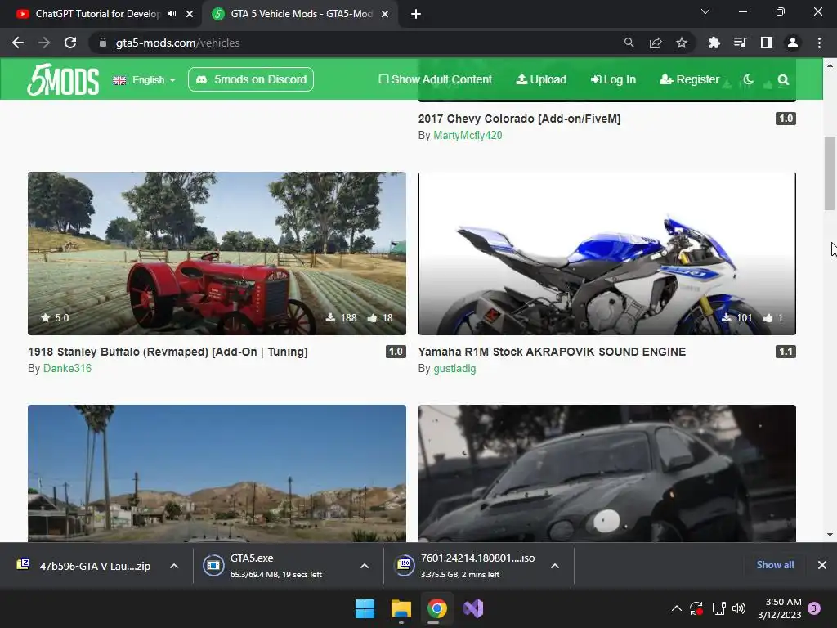Open the 2017 Chevy Colorado mod title
This screenshot has width=837, height=628.
coord(519,119)
